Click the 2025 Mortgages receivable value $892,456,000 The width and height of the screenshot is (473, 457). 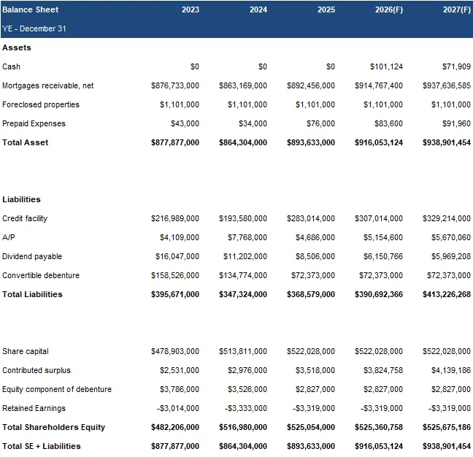311,85
